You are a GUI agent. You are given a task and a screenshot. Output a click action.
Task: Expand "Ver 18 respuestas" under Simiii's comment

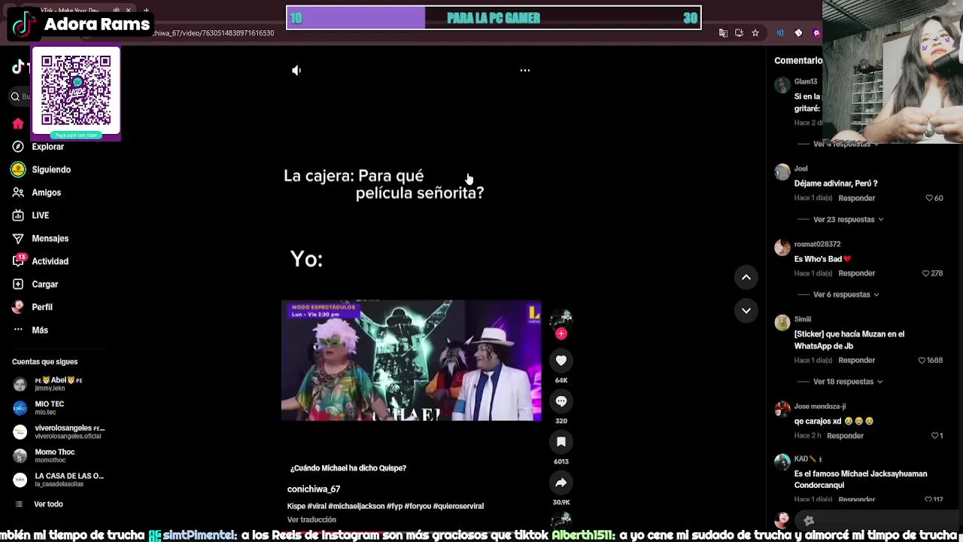[x=848, y=382]
